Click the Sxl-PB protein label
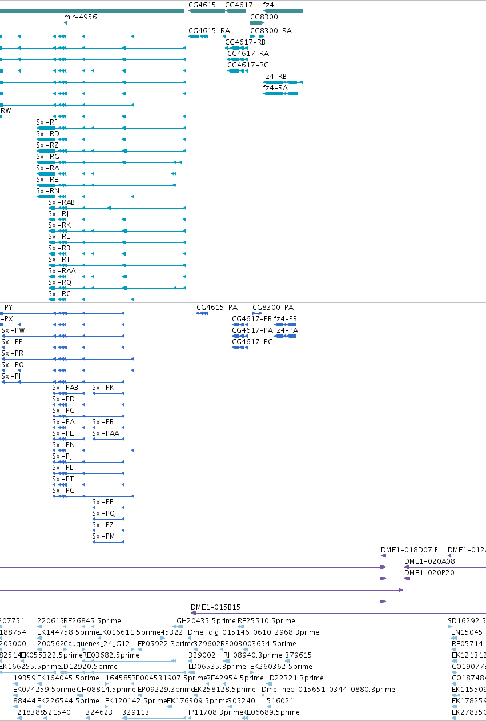This screenshot has width=486, height=721. [103, 422]
